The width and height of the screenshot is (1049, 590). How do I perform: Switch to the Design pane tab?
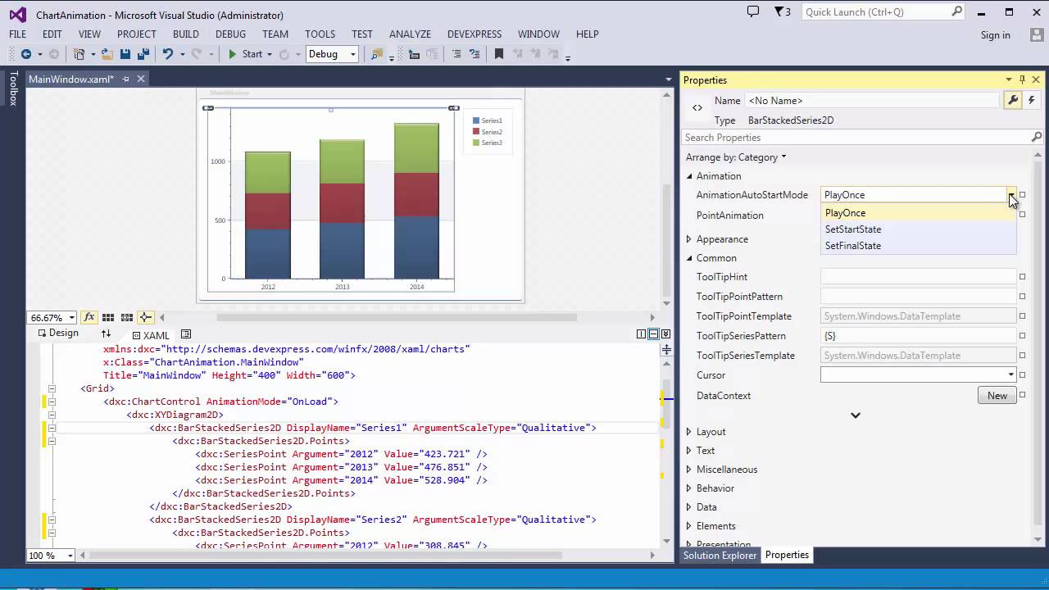pyautogui.click(x=58, y=333)
